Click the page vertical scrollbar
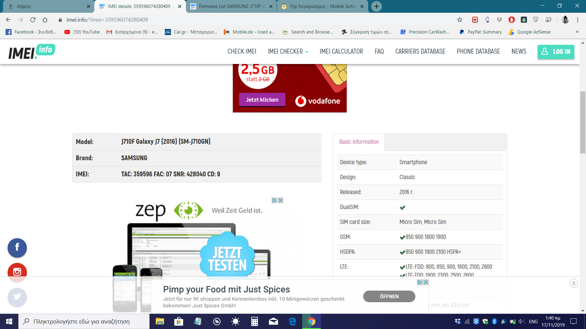586x329 pixels. tap(582, 123)
